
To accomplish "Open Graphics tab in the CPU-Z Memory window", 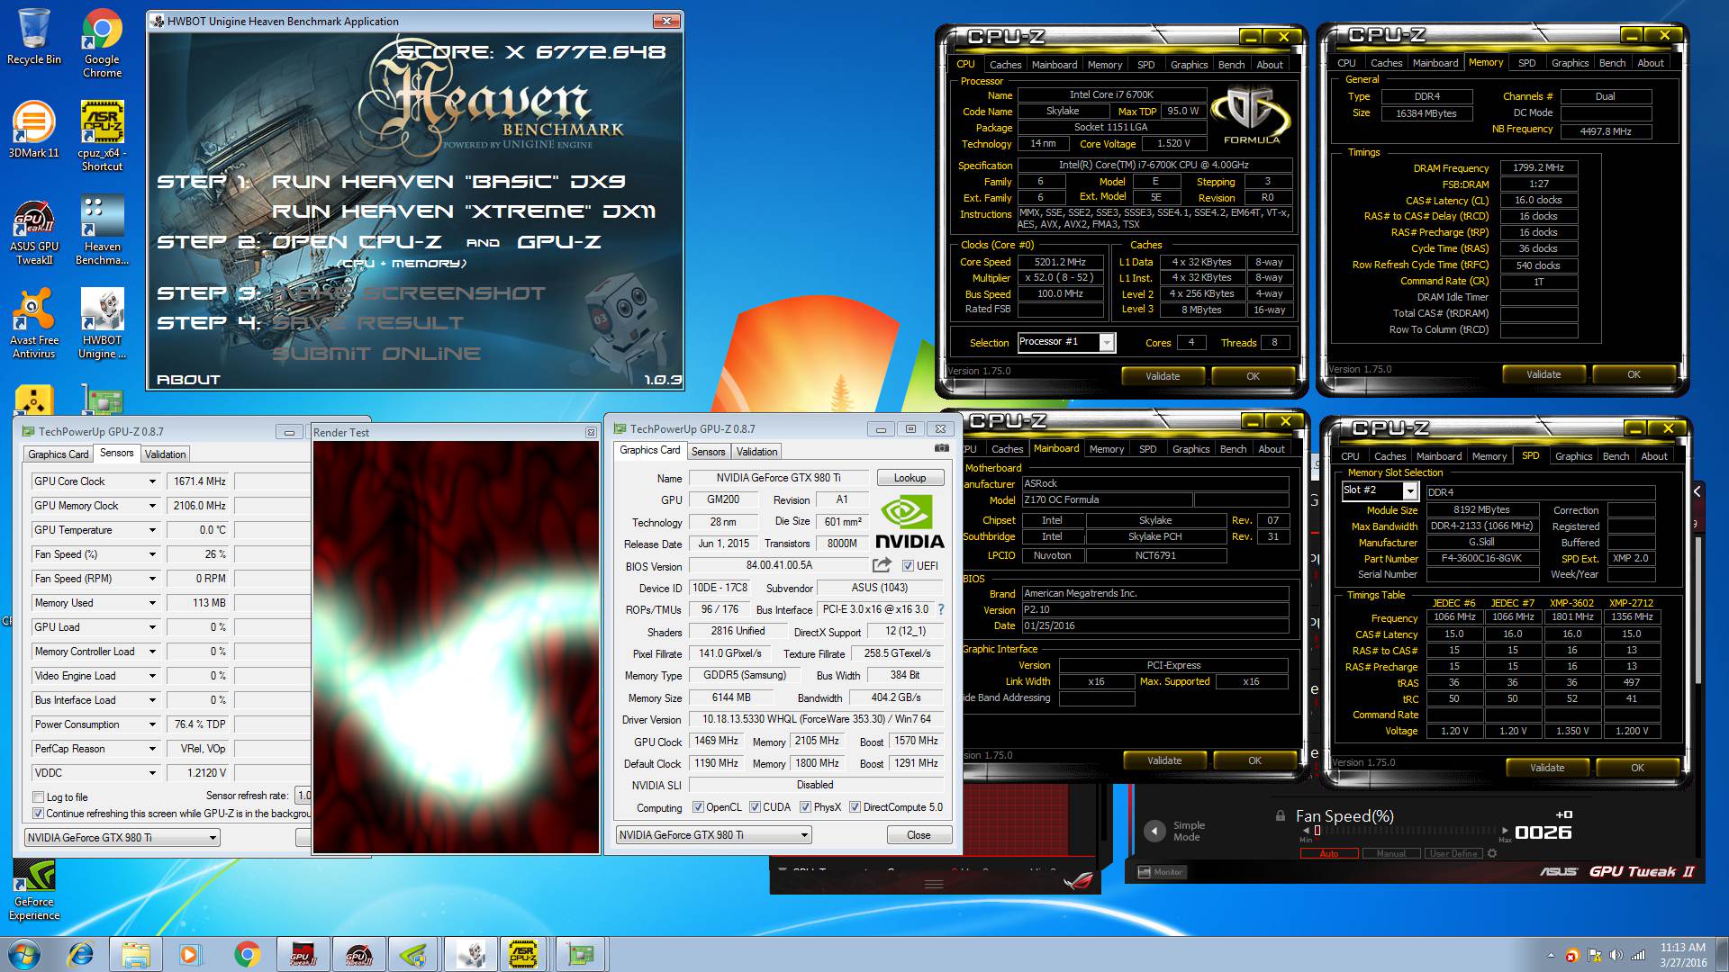I will click(x=1570, y=63).
